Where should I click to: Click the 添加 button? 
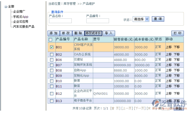tap(53, 33)
